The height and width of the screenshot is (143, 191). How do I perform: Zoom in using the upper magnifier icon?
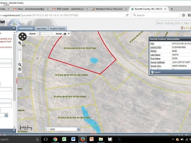click(20, 43)
